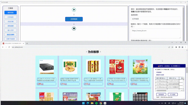
Task: Open Microsoft Edge from taskbar
Action: pyautogui.click(x=88, y=103)
